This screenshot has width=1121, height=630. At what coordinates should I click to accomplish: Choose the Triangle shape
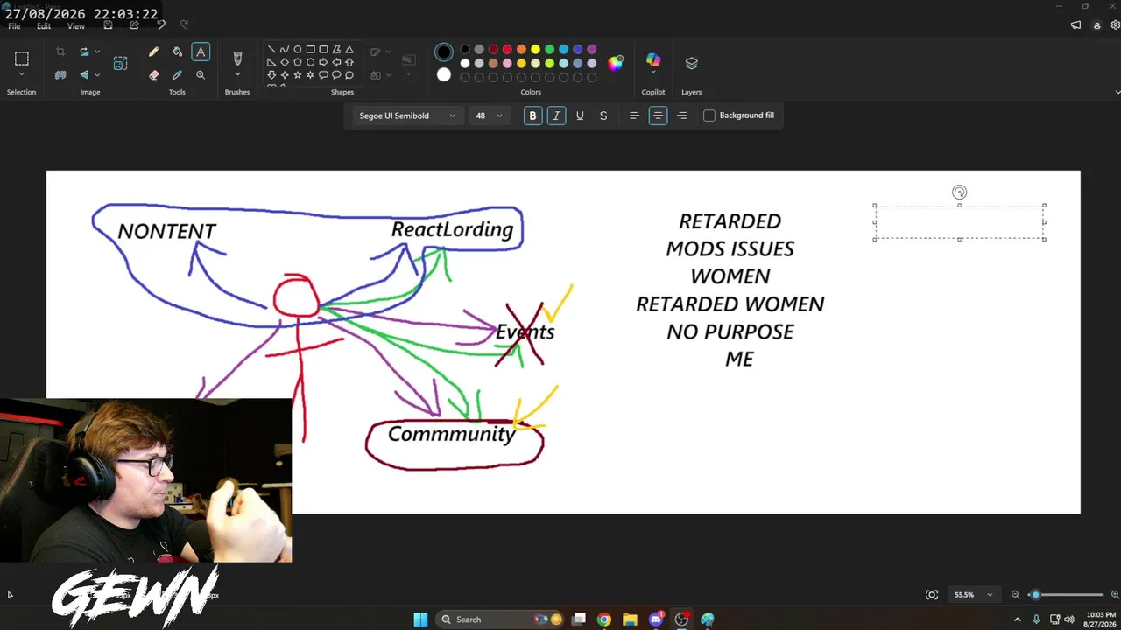tap(349, 50)
